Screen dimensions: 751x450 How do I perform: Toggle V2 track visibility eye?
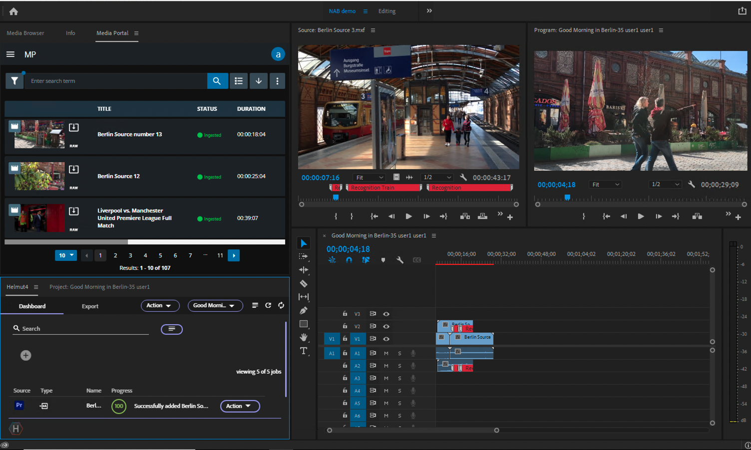click(x=386, y=326)
